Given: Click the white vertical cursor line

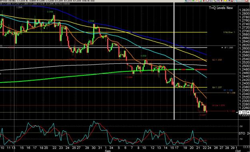Looking at the screenshot, I should [174, 61].
